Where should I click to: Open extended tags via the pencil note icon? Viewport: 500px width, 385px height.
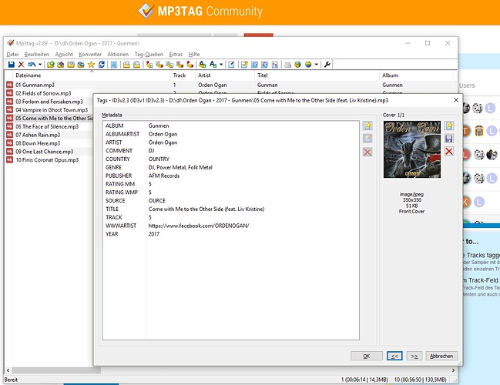[231, 65]
